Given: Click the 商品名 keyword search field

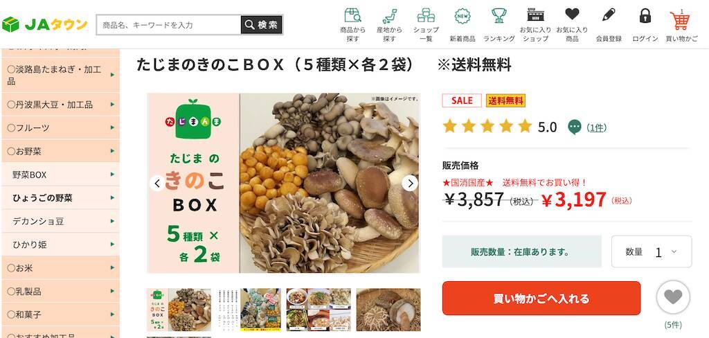Looking at the screenshot, I should click(169, 25).
